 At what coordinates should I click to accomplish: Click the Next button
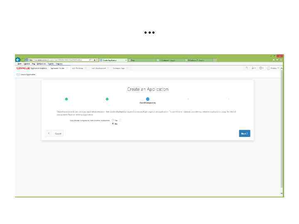(245, 134)
